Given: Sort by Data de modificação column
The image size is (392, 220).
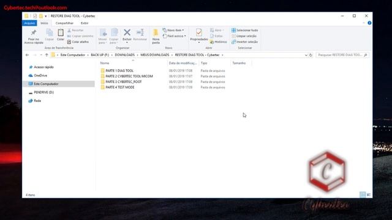Looking at the screenshot, I should coord(183,63).
